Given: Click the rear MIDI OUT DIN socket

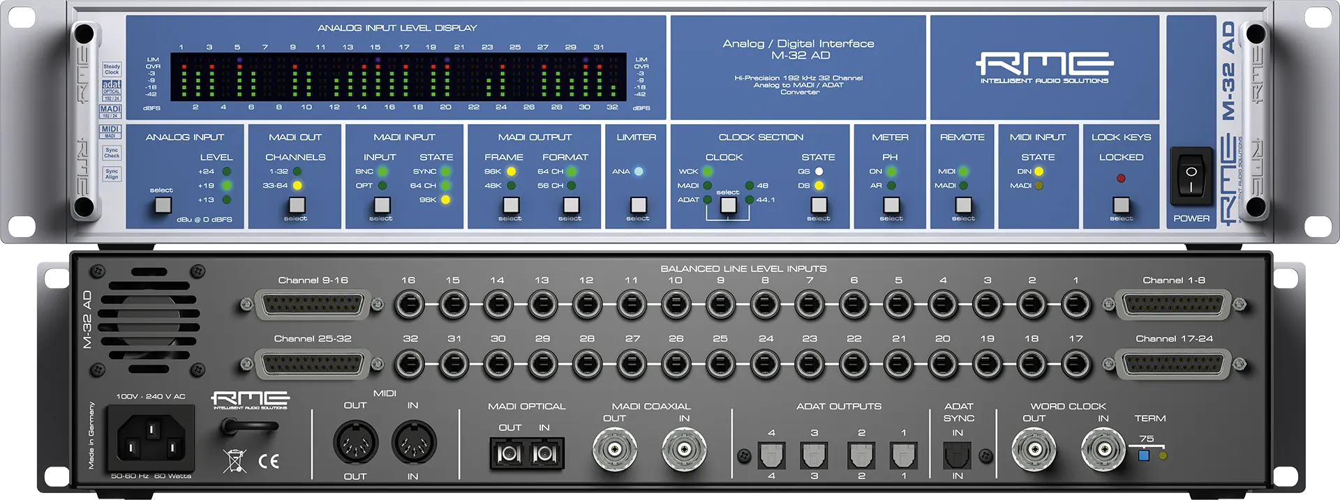Looking at the screenshot, I should click(355, 443).
